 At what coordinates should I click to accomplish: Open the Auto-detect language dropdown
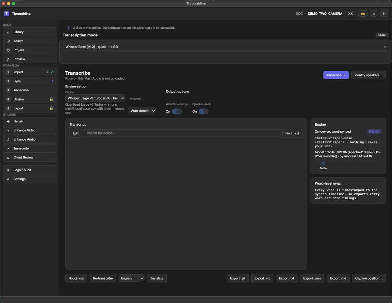142,111
